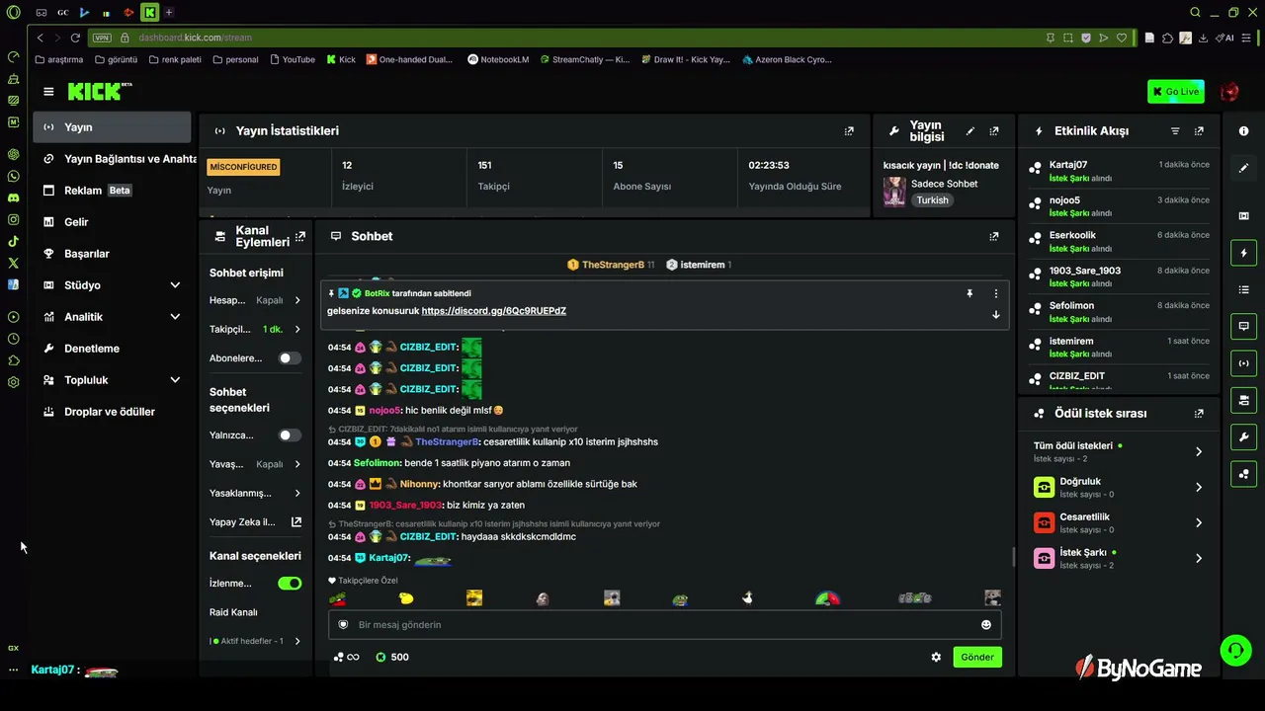Edit stream info with the pencil icon in Yayın bilgisi
Screen dimensions: 1265x711
click(970, 130)
